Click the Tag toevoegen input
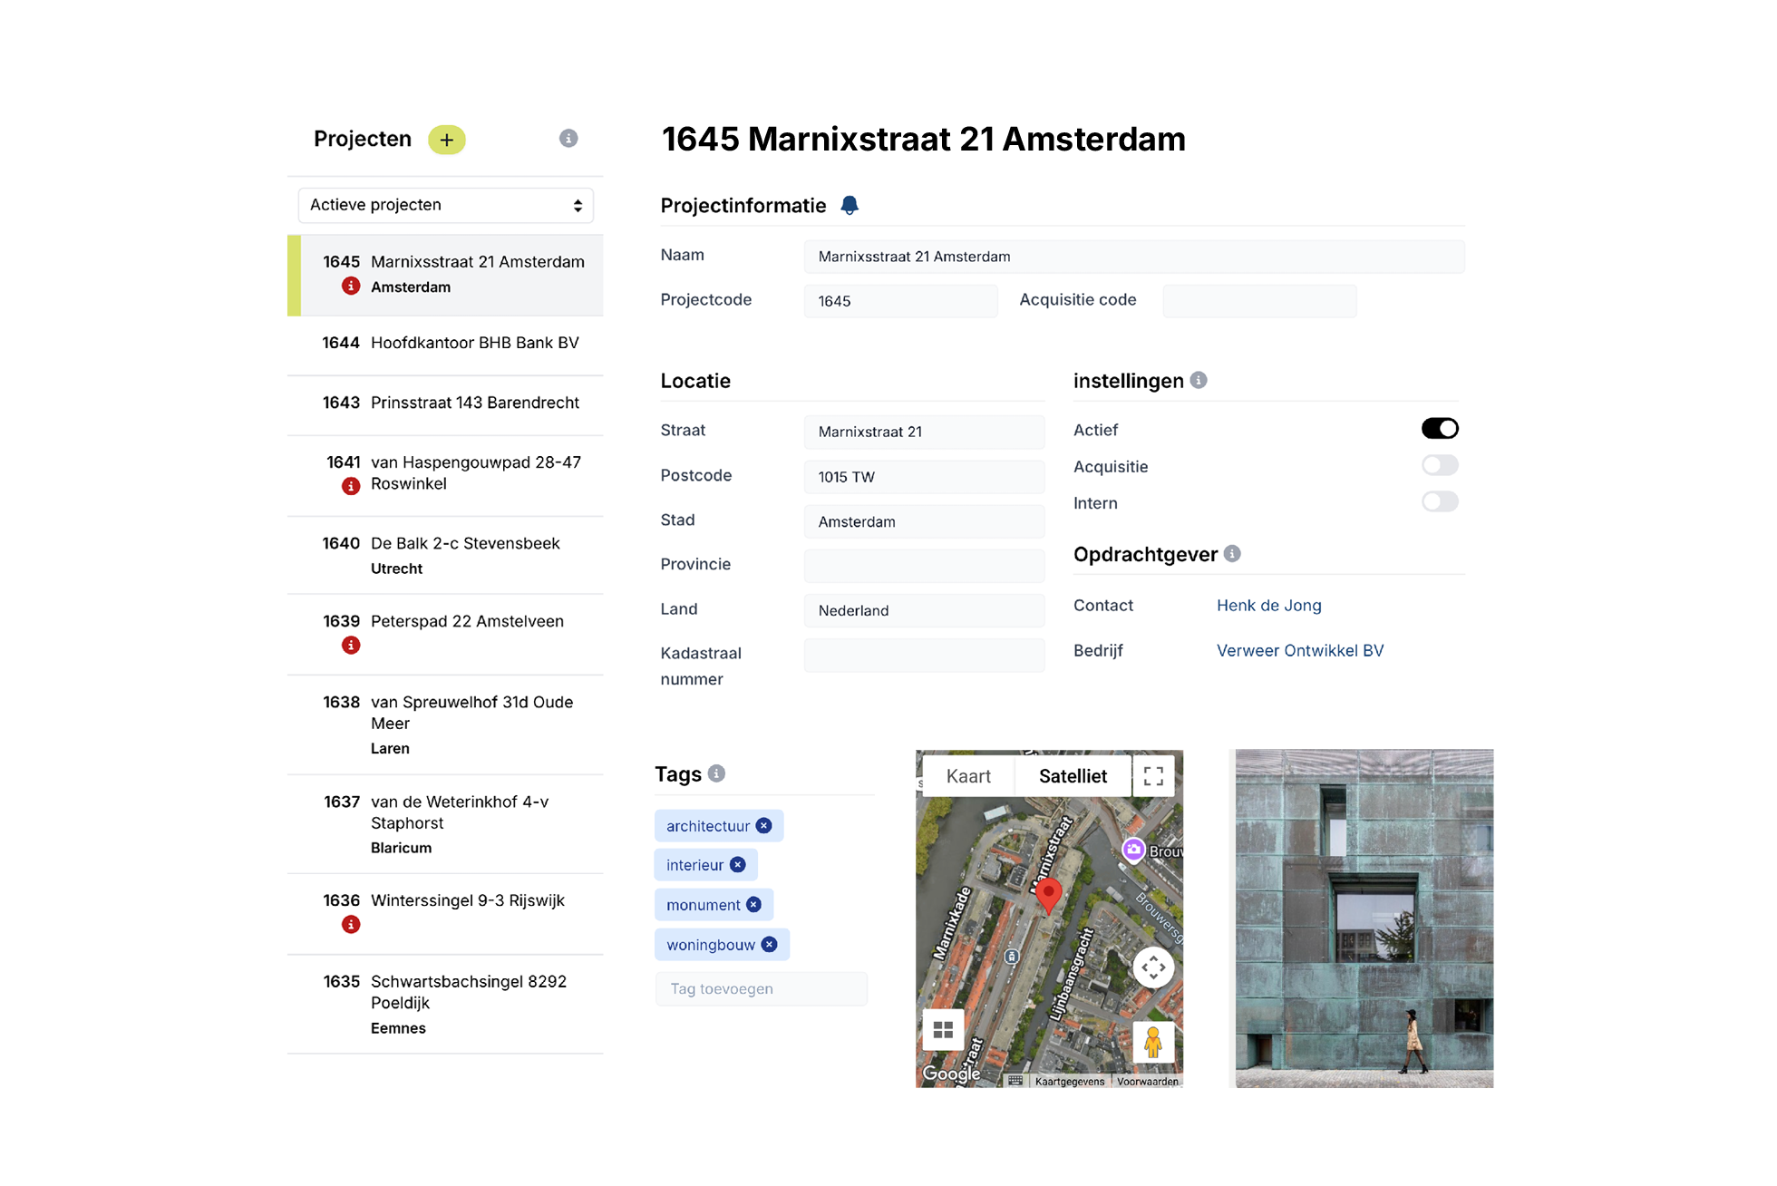 coord(761,988)
